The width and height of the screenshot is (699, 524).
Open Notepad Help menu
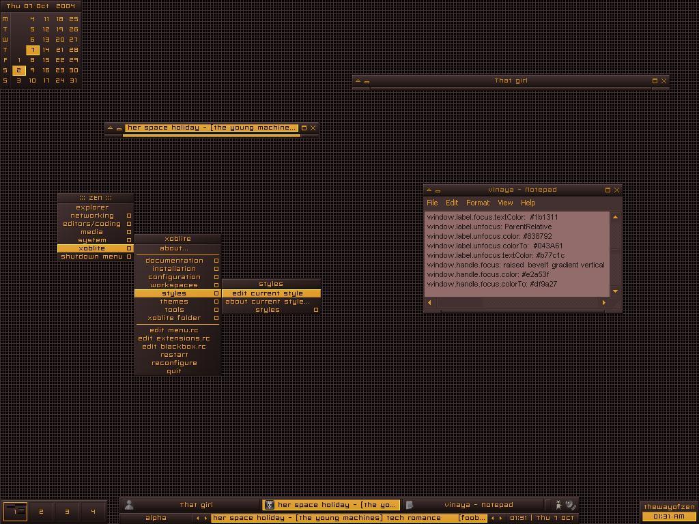pyautogui.click(x=528, y=203)
